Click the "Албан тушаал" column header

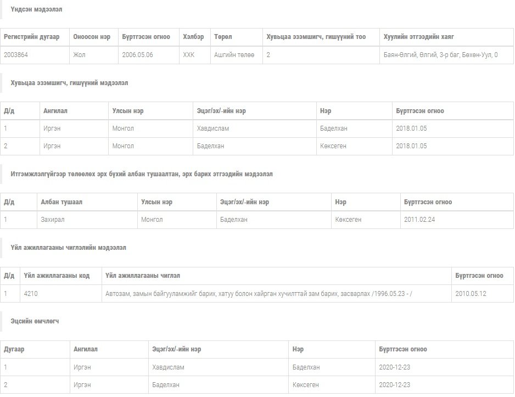point(61,202)
